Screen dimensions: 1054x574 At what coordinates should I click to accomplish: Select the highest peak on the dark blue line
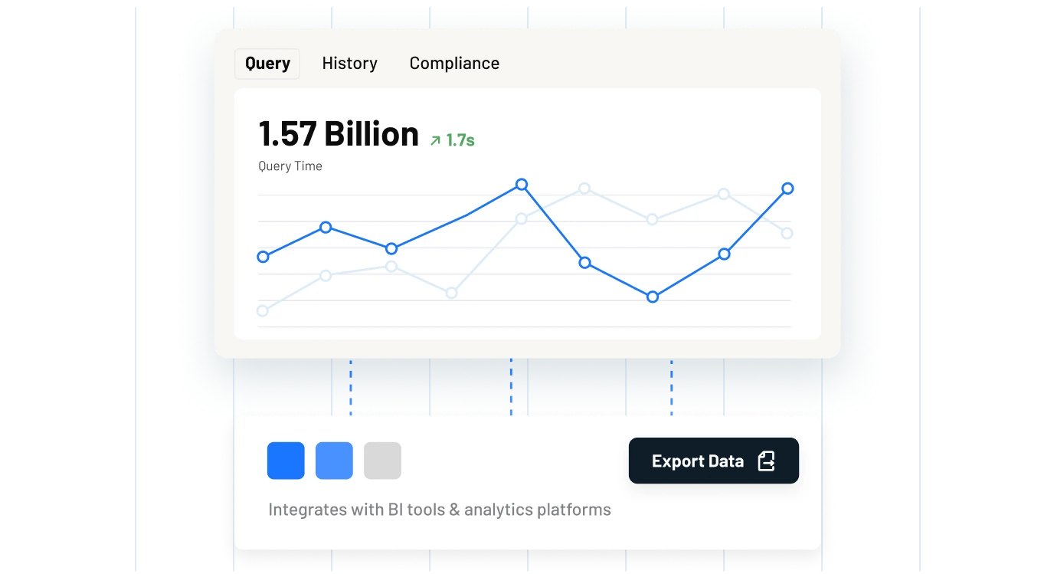pos(522,184)
